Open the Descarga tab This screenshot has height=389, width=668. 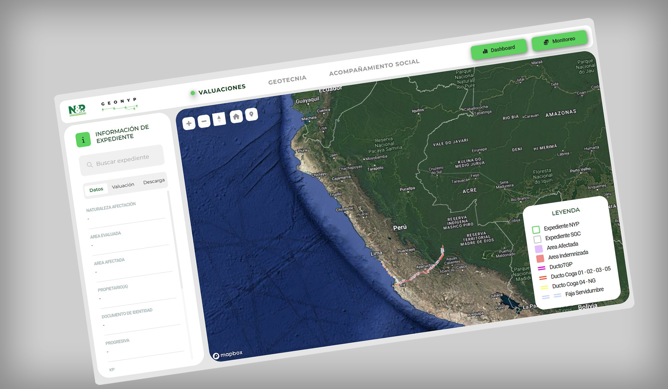tap(154, 181)
